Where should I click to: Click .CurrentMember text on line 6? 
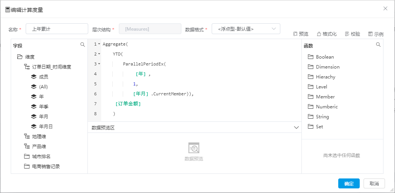(169, 94)
